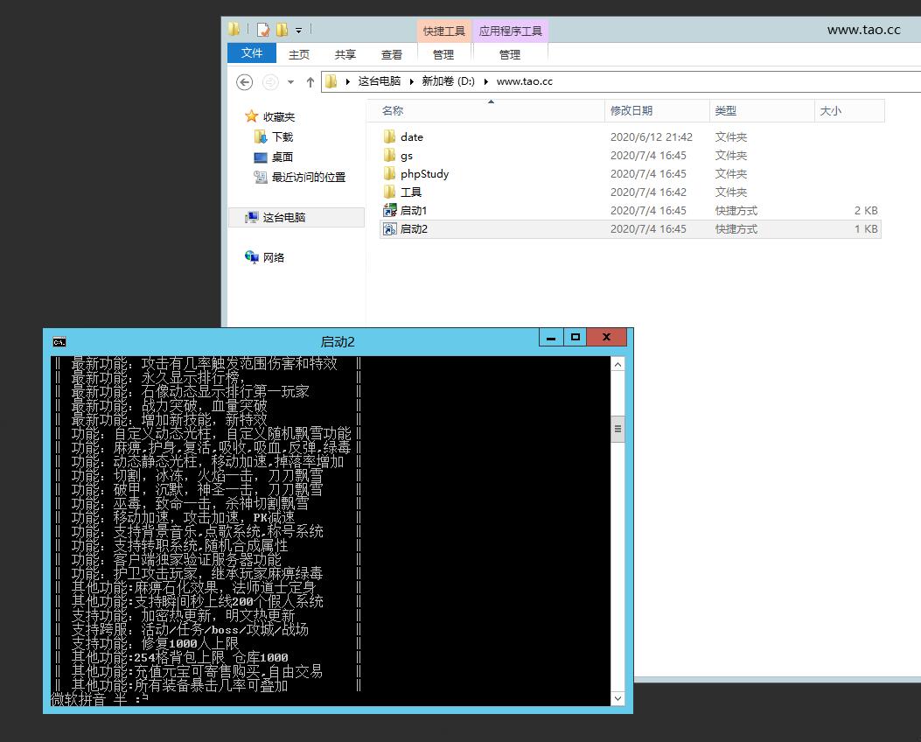This screenshot has width=921, height=742.
Task: Click the New Folder quick access icon
Action: tap(282, 30)
